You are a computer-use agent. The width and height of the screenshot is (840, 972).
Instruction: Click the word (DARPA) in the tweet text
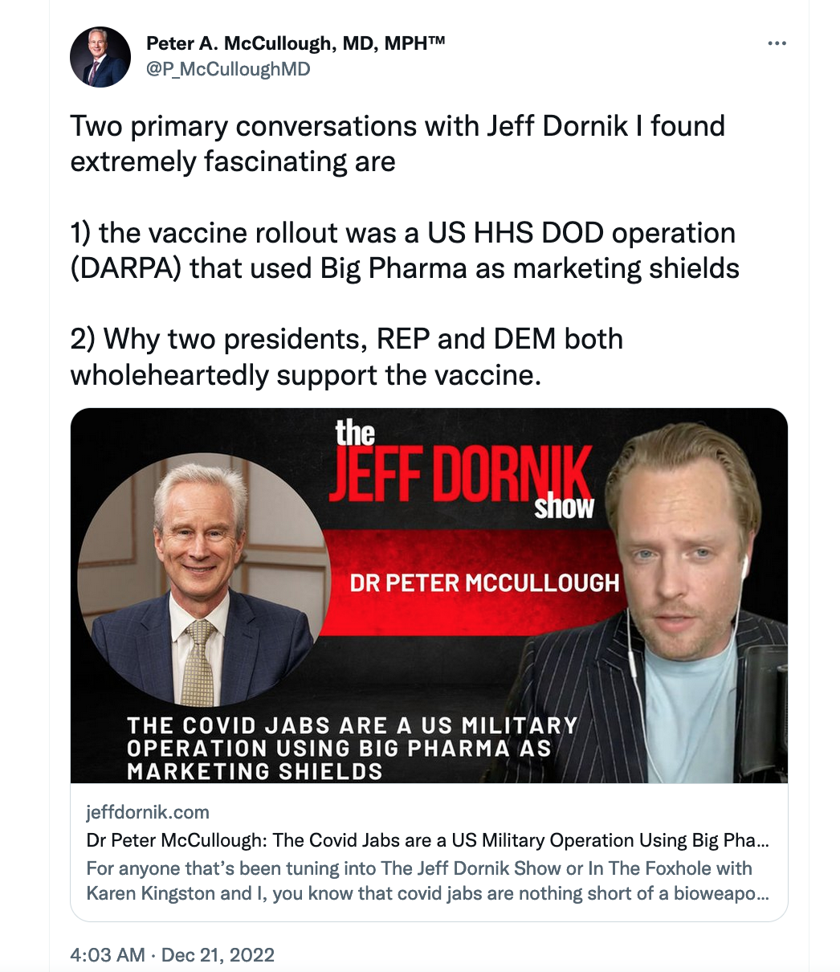(x=126, y=268)
